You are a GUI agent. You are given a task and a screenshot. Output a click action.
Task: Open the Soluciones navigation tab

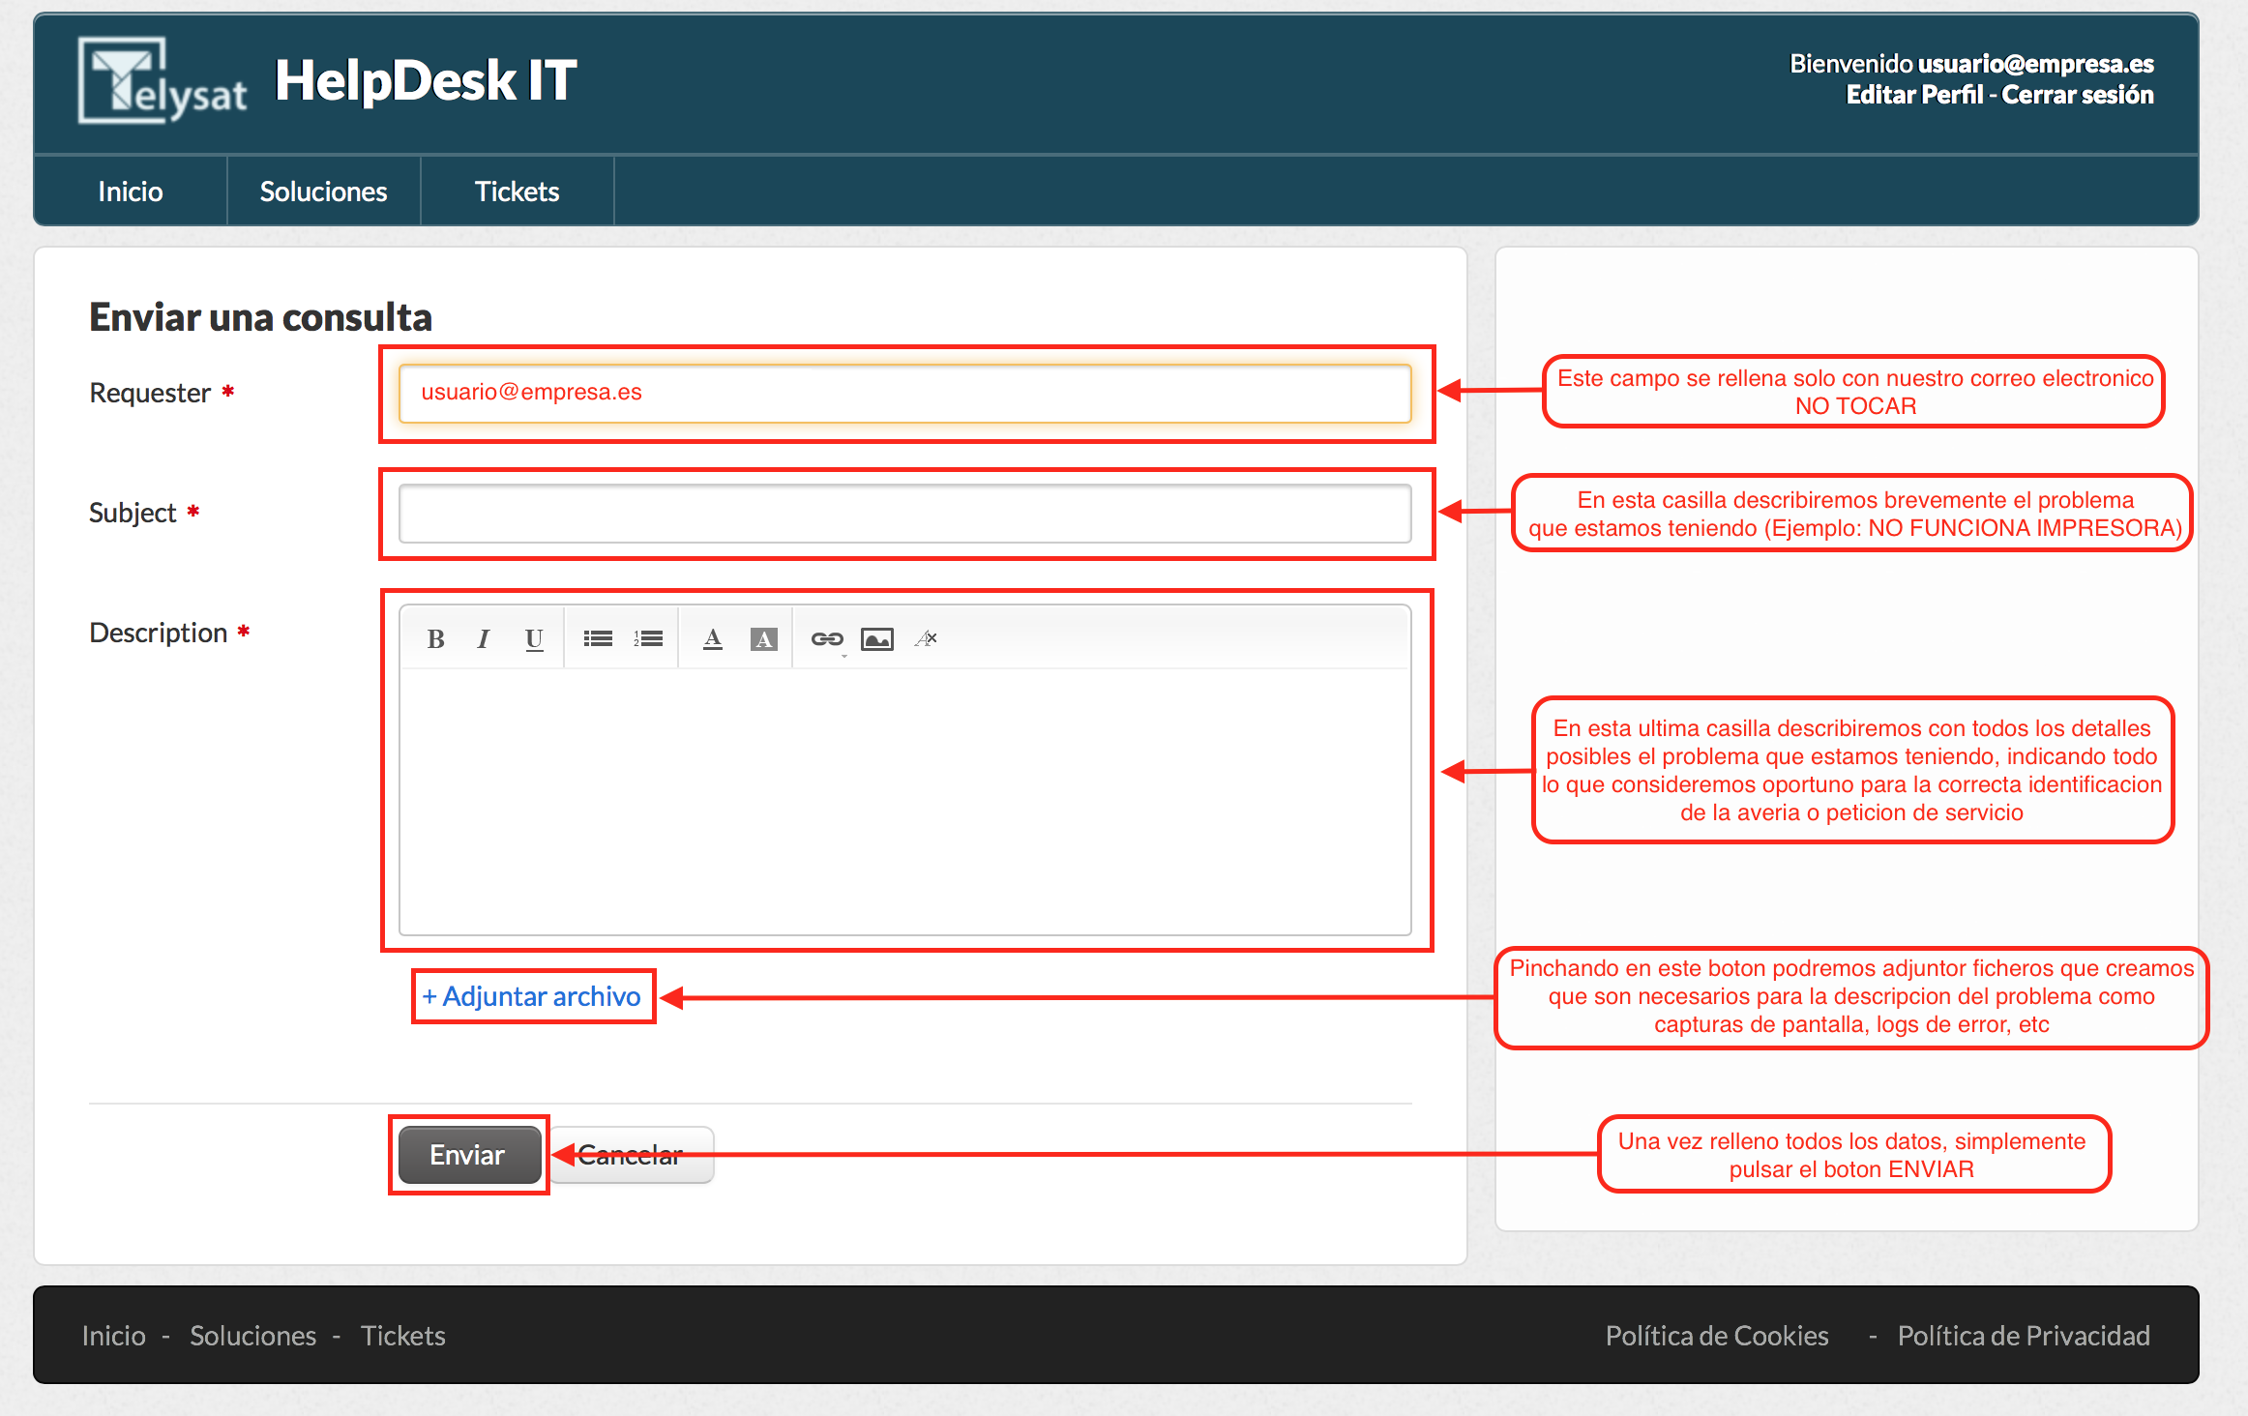coord(323,192)
